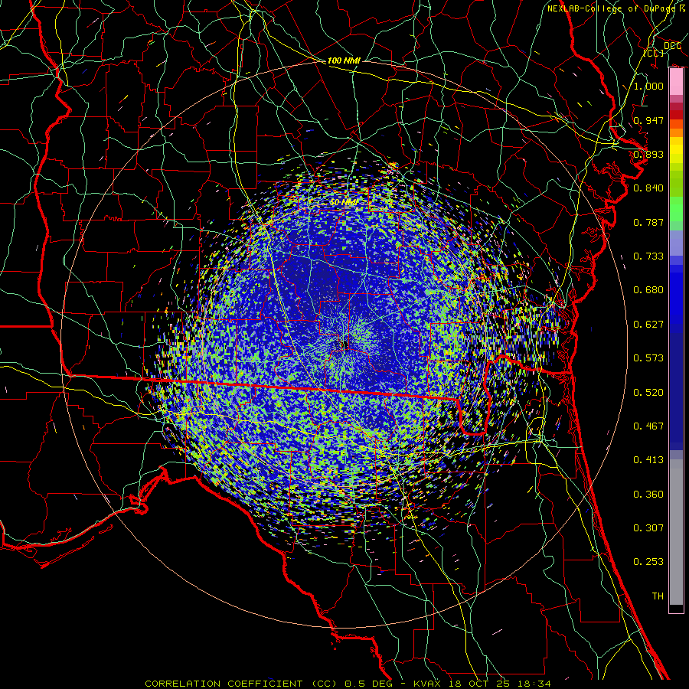Select the lavender swatch in the color scale
Screen dimensions: 689x689
pyautogui.click(x=676, y=244)
